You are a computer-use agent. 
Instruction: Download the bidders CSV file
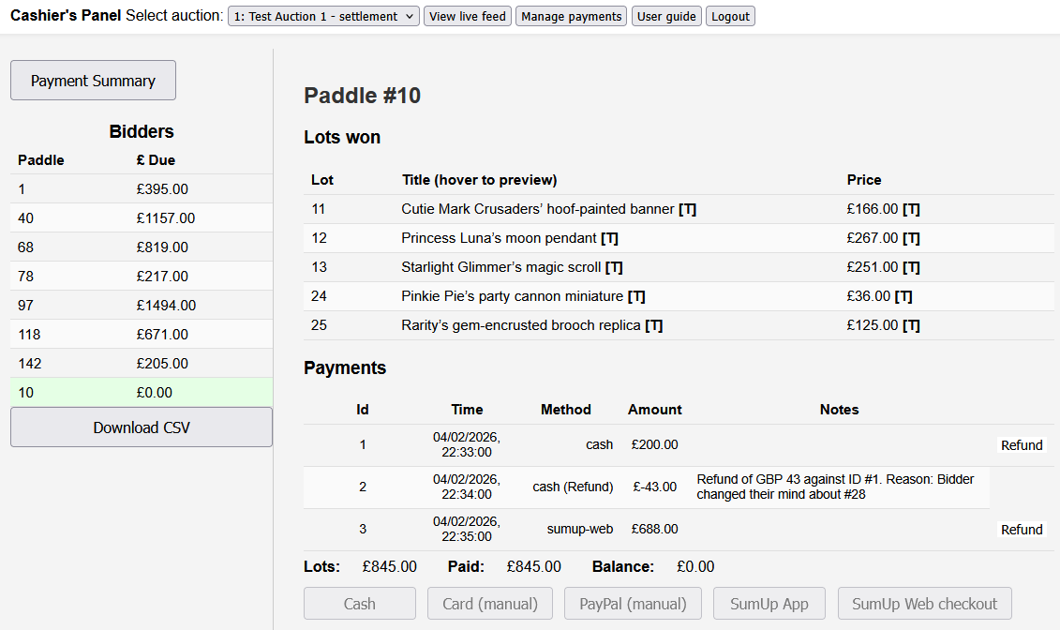coord(142,427)
